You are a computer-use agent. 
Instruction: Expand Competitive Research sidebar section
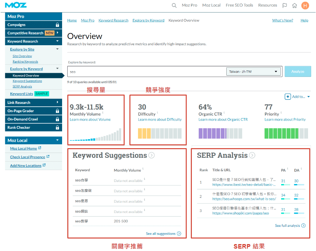(x=58, y=33)
